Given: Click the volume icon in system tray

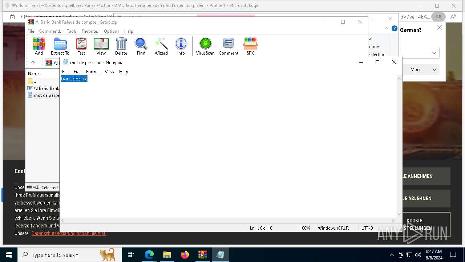Looking at the screenshot, I should click(418, 255).
